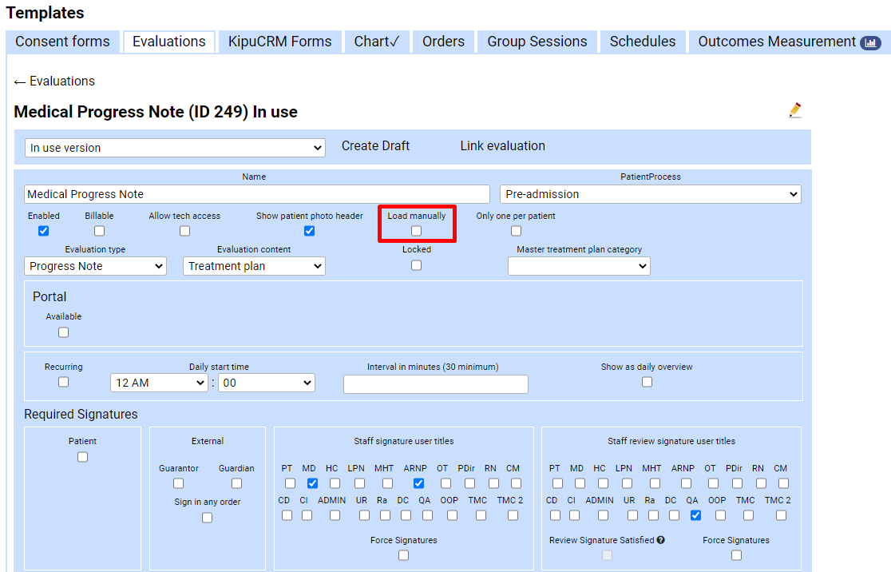
Task: Check the Load manually option
Action: 416,231
